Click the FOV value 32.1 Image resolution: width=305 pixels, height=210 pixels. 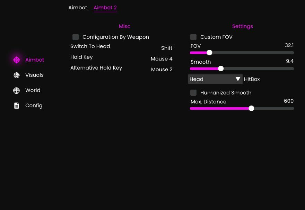pos(289,45)
